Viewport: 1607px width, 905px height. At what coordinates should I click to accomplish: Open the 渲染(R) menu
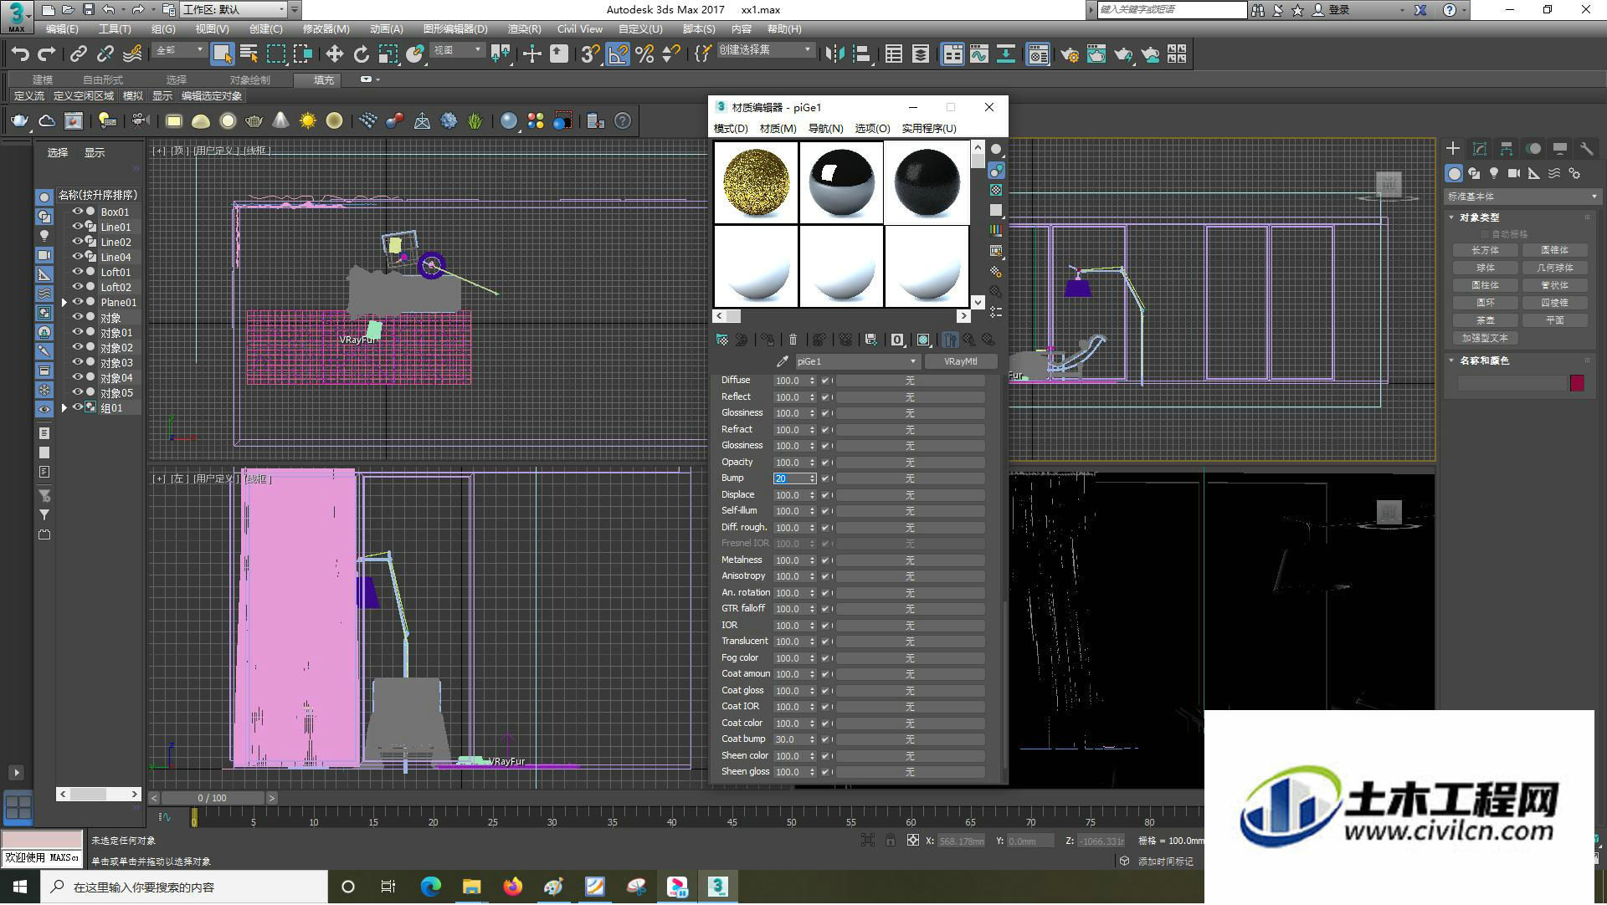click(x=524, y=28)
